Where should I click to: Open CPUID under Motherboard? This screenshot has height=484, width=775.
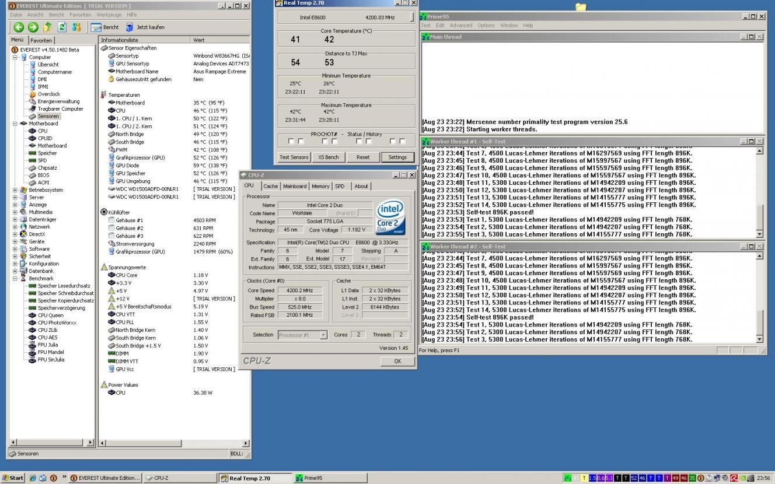tap(45, 138)
